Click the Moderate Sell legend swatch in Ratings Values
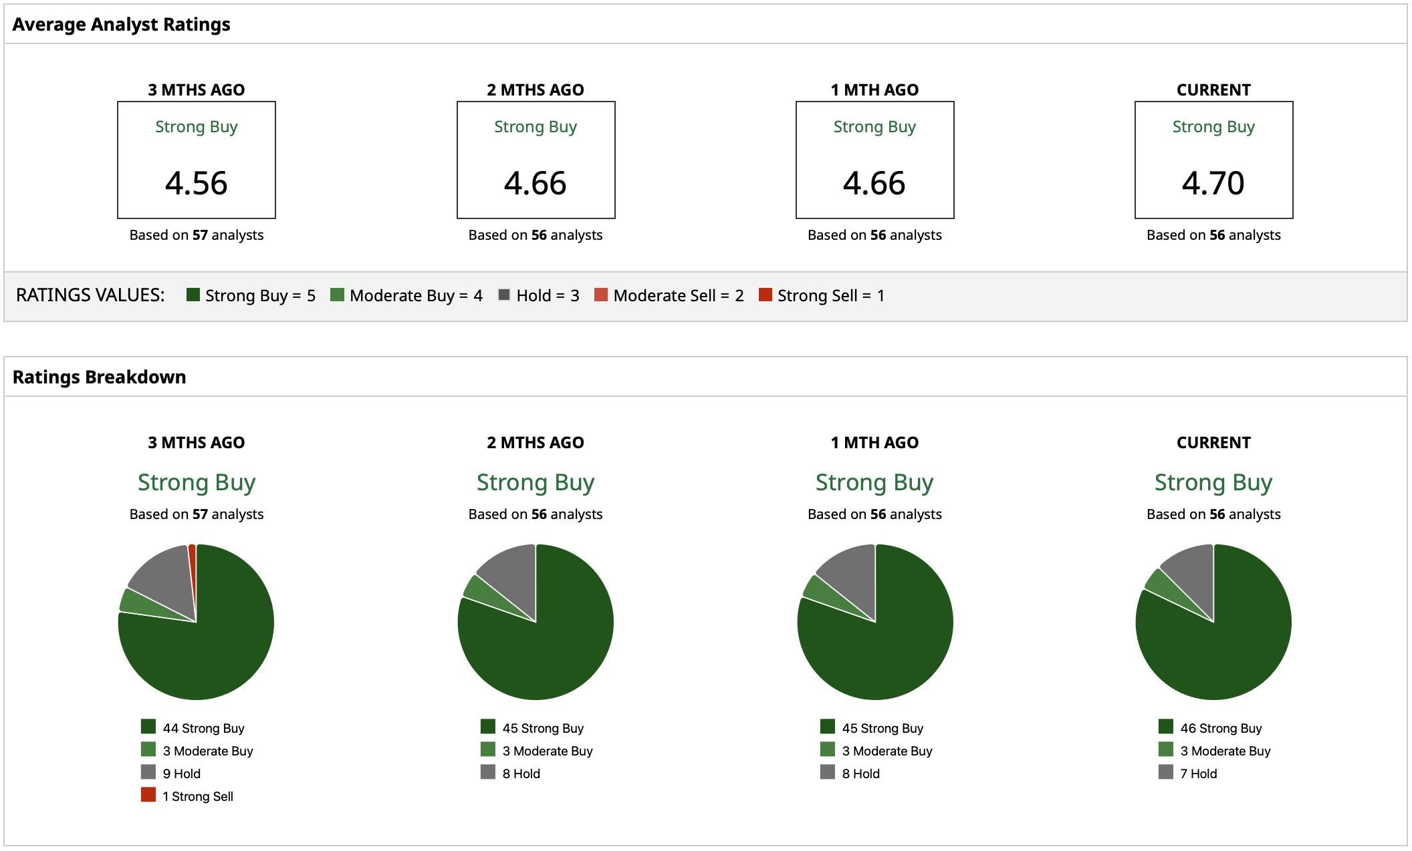 pyautogui.click(x=601, y=295)
